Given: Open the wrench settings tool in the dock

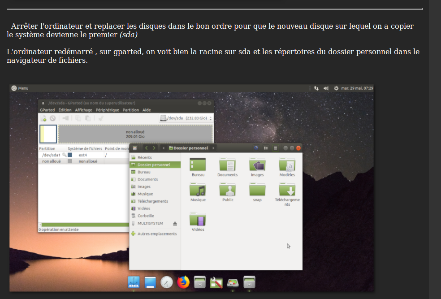Looking at the screenshot, I should pos(216,282).
